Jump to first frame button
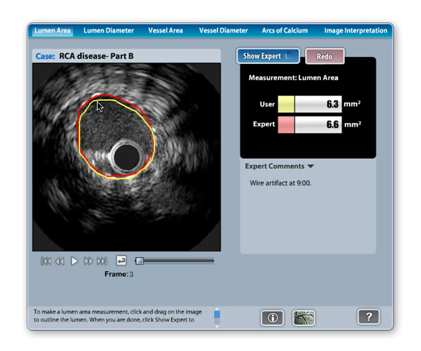Viewport: 421px width, 351px height. 46,261
